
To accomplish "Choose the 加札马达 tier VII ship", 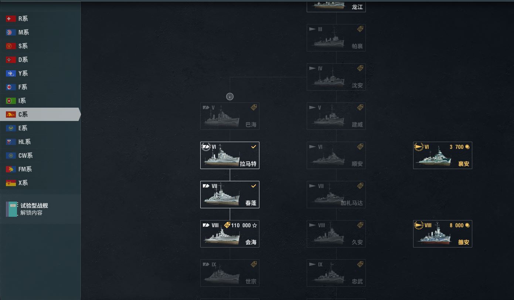I will (x=336, y=195).
